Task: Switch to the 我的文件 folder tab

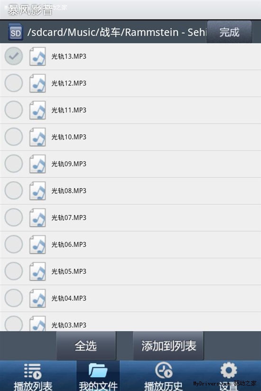Action: [x=98, y=376]
